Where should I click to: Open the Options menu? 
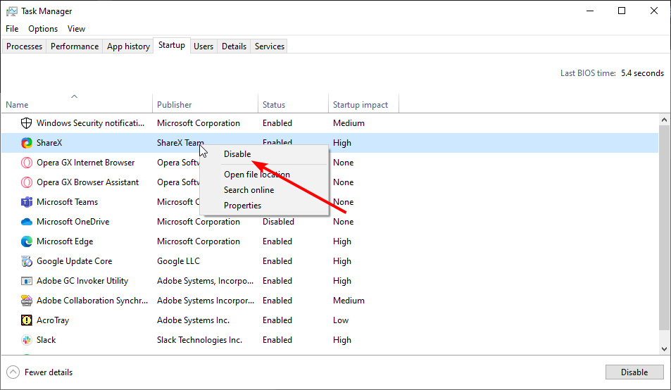[43, 29]
